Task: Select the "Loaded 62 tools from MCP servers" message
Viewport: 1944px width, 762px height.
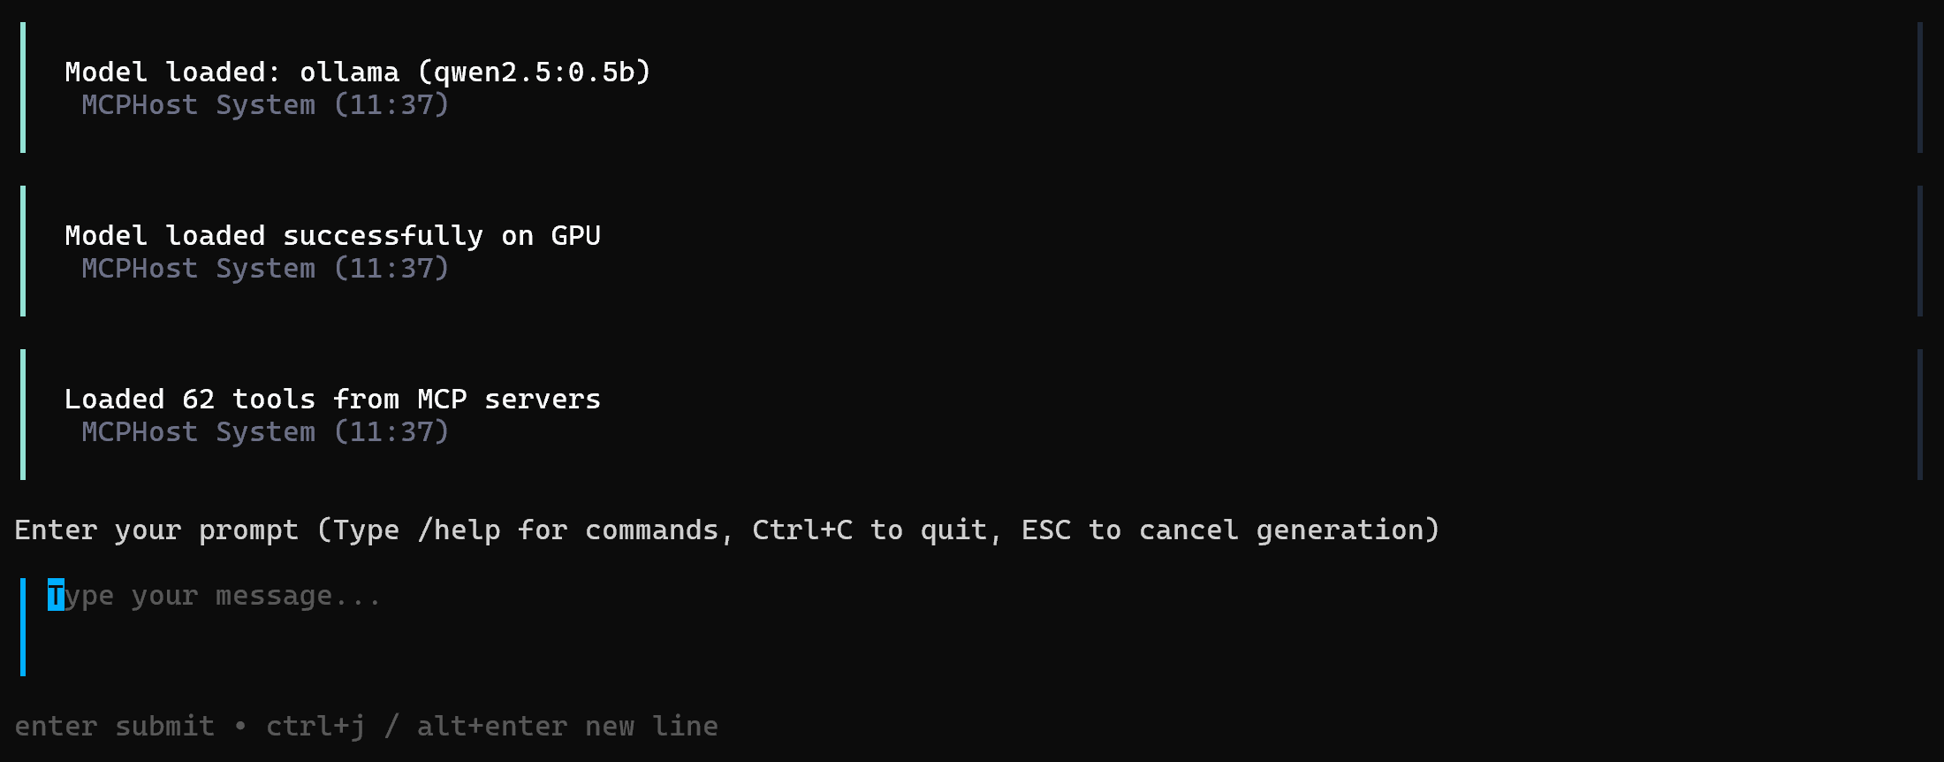Action: click(332, 399)
